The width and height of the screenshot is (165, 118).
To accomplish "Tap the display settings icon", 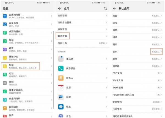I will [5, 41].
